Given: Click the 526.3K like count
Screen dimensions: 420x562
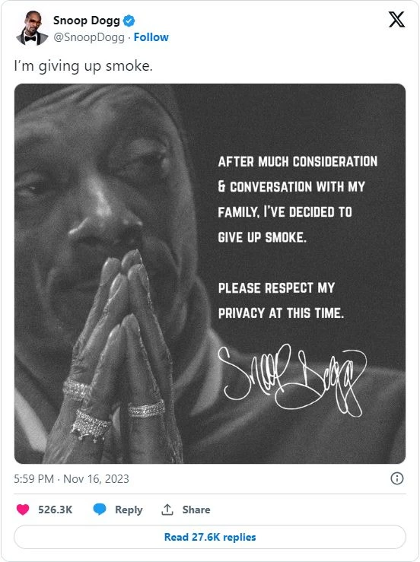Looking at the screenshot, I should click(x=56, y=510).
